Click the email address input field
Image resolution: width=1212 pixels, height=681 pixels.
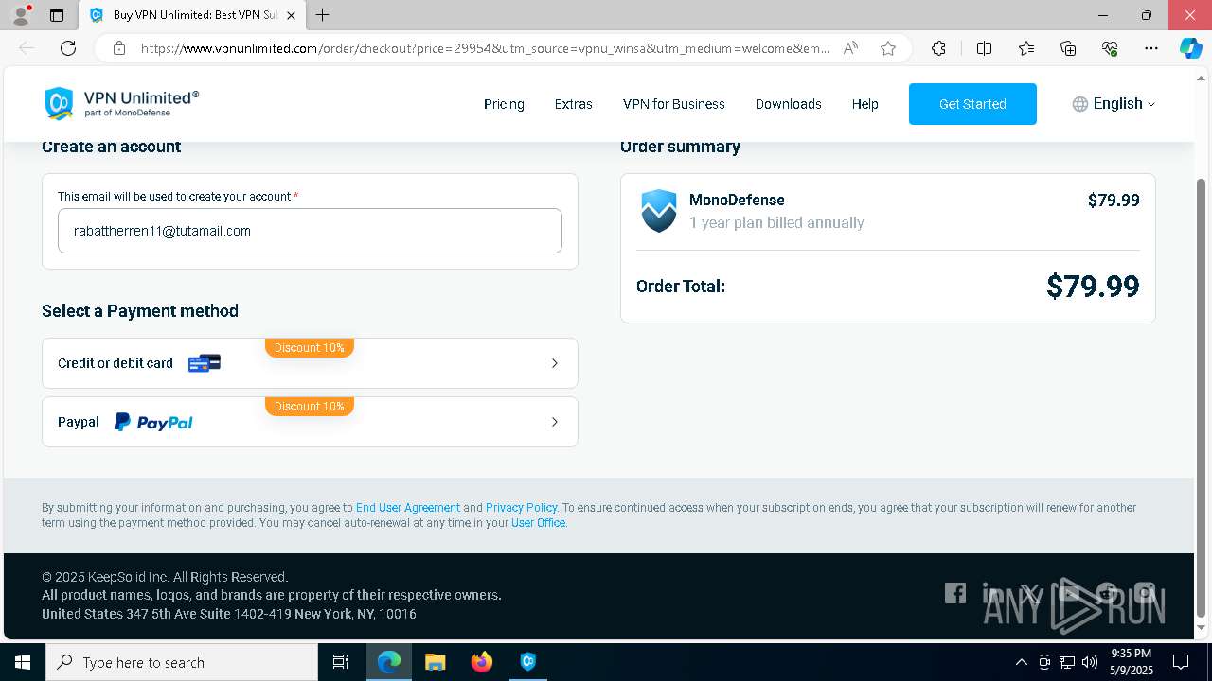pos(310,231)
